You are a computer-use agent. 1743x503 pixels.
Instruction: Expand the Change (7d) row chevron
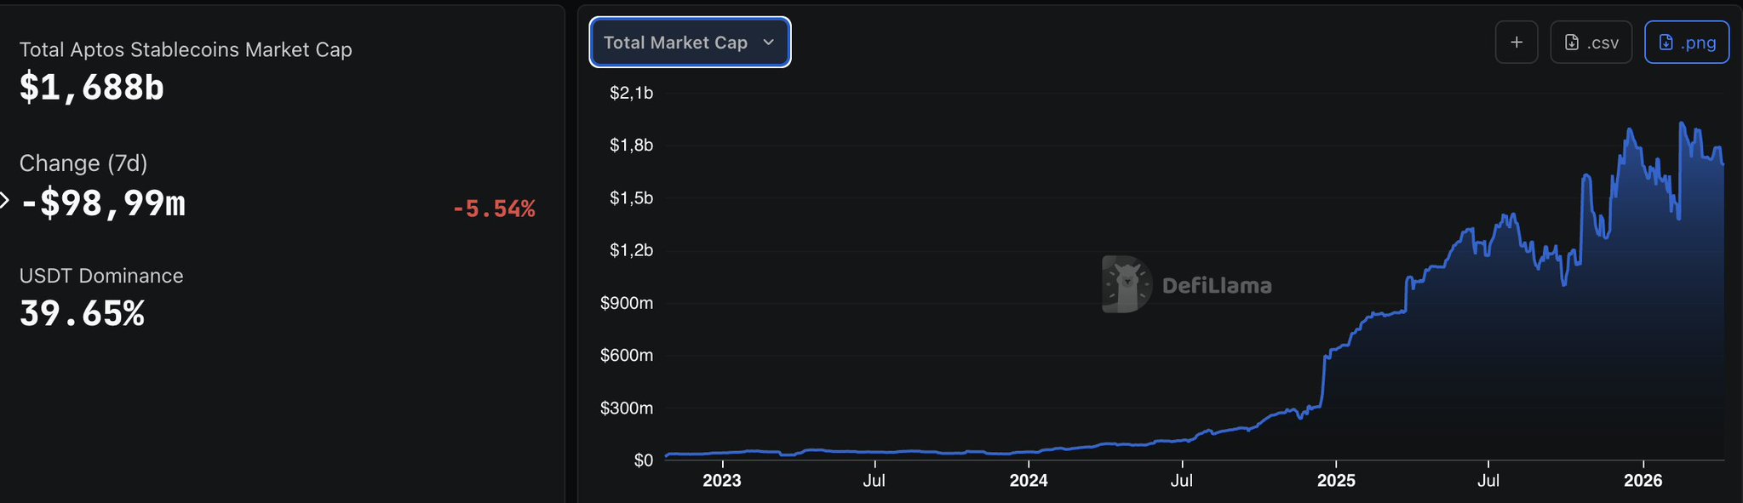[x=4, y=201]
